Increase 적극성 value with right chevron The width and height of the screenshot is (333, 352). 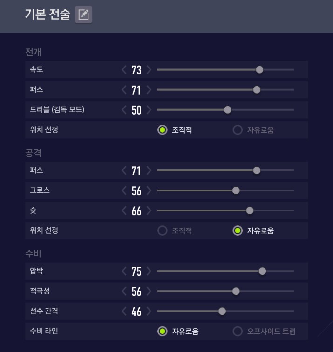click(149, 291)
